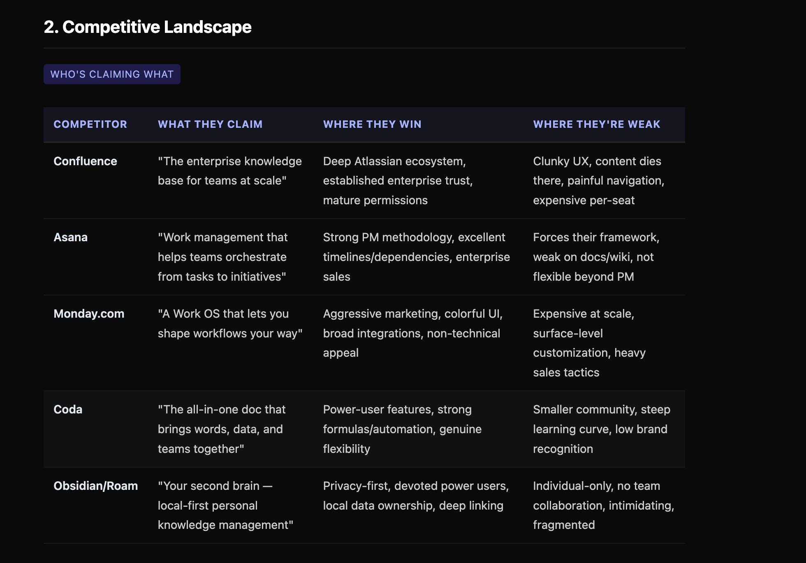Viewport: 806px width, 563px height.
Task: Click the Deep Atlassian ecosystem cell
Action: point(397,181)
